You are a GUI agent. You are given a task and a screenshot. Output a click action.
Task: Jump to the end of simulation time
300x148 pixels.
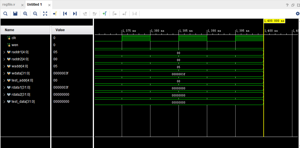[x=75, y=14]
